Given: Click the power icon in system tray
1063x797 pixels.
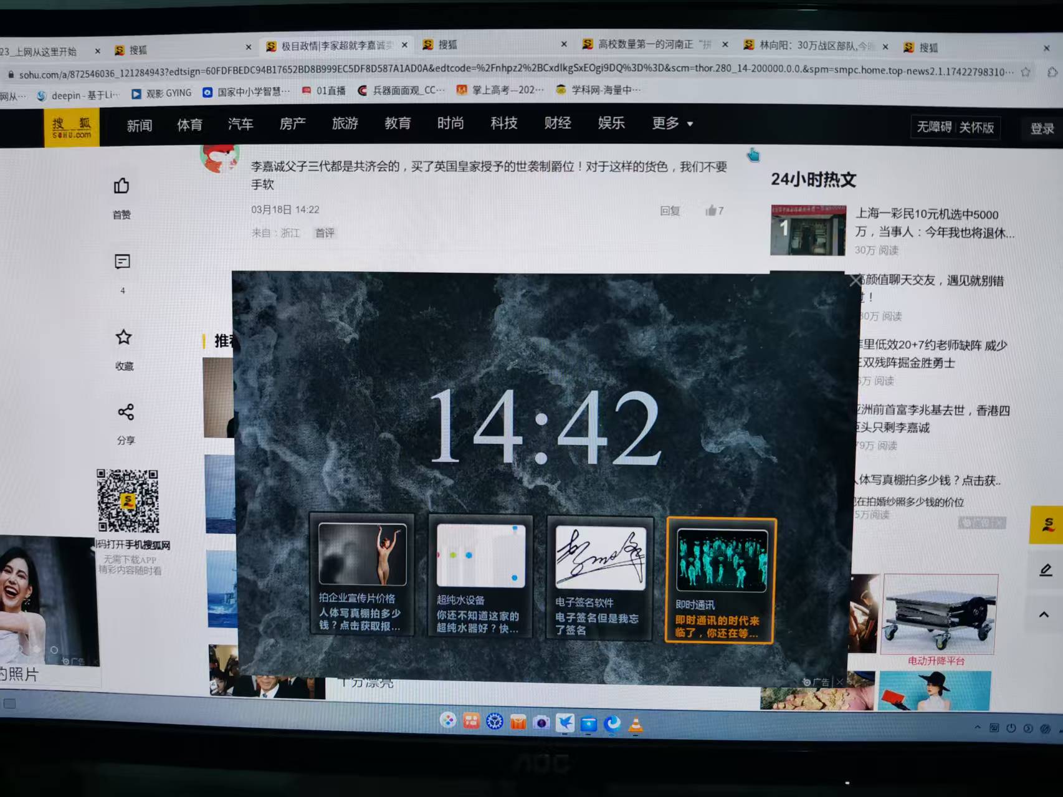Looking at the screenshot, I should [1011, 728].
